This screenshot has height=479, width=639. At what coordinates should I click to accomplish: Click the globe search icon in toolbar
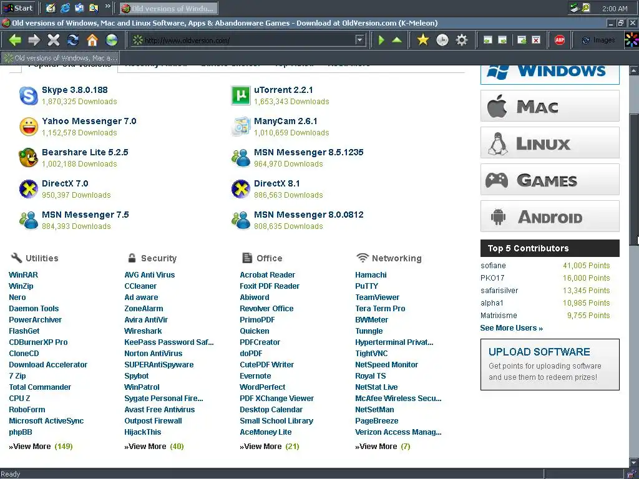pyautogui.click(x=112, y=40)
